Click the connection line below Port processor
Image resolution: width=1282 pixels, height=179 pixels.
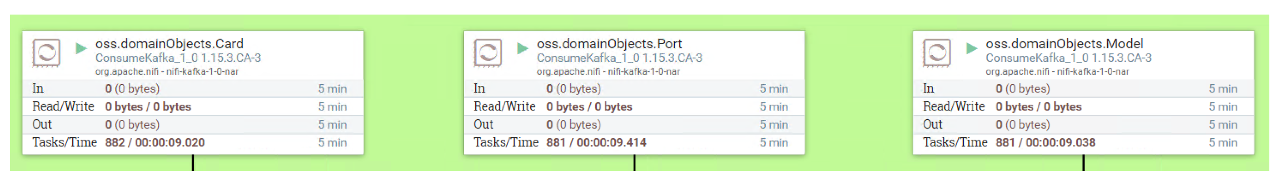[634, 163]
